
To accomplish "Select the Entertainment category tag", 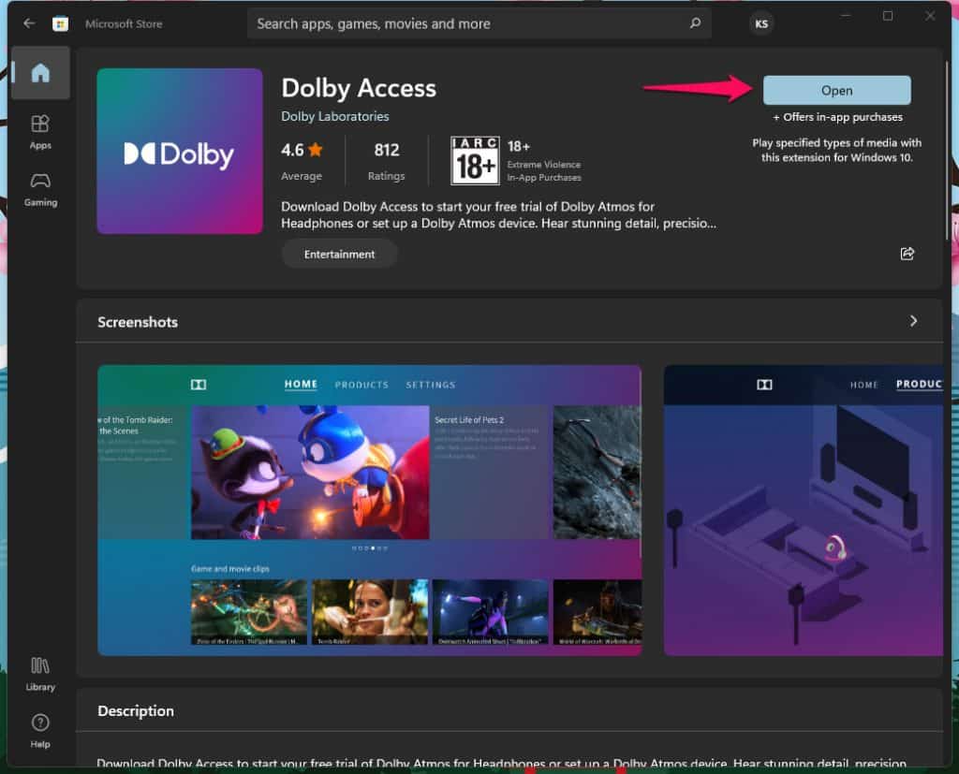I will pos(339,254).
